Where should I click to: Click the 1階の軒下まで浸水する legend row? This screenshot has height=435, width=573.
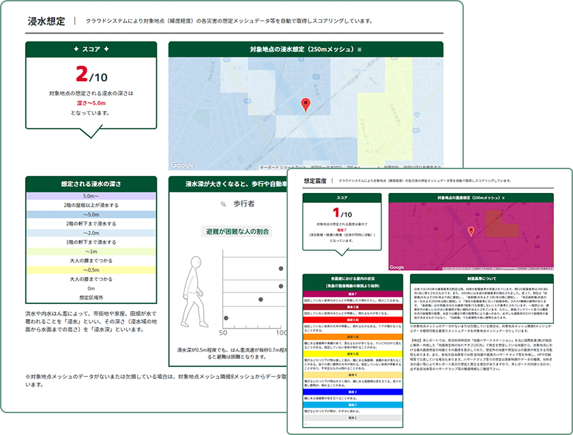91,242
